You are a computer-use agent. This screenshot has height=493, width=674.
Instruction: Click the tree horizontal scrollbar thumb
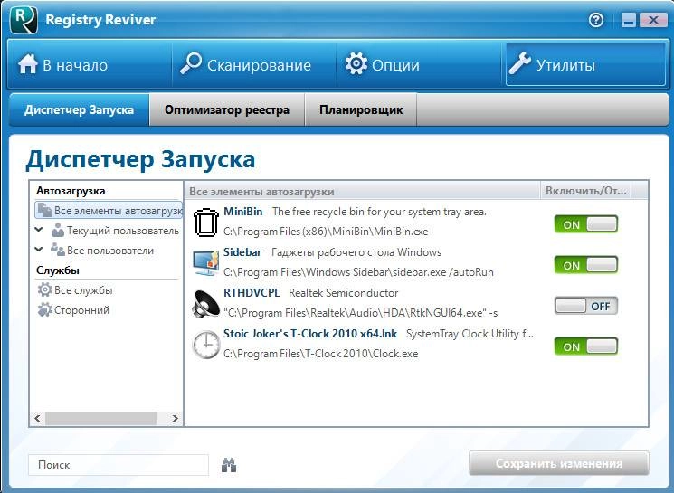(101, 418)
